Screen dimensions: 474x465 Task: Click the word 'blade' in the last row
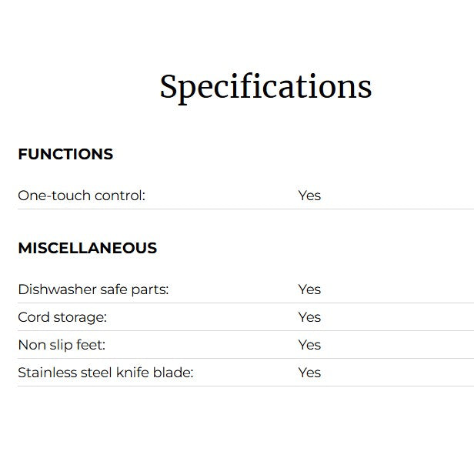click(174, 373)
